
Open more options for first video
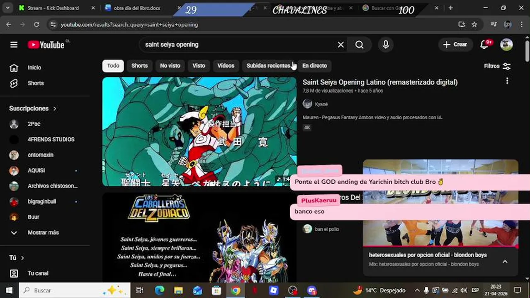coord(507,81)
